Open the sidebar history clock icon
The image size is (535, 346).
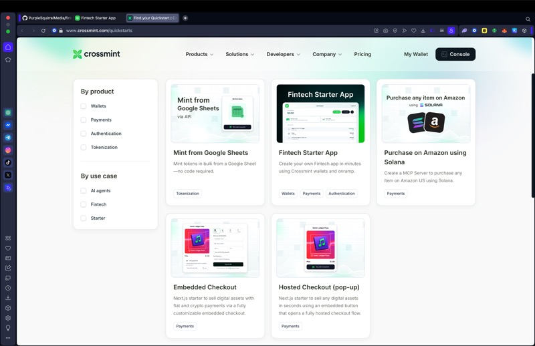(x=8, y=288)
